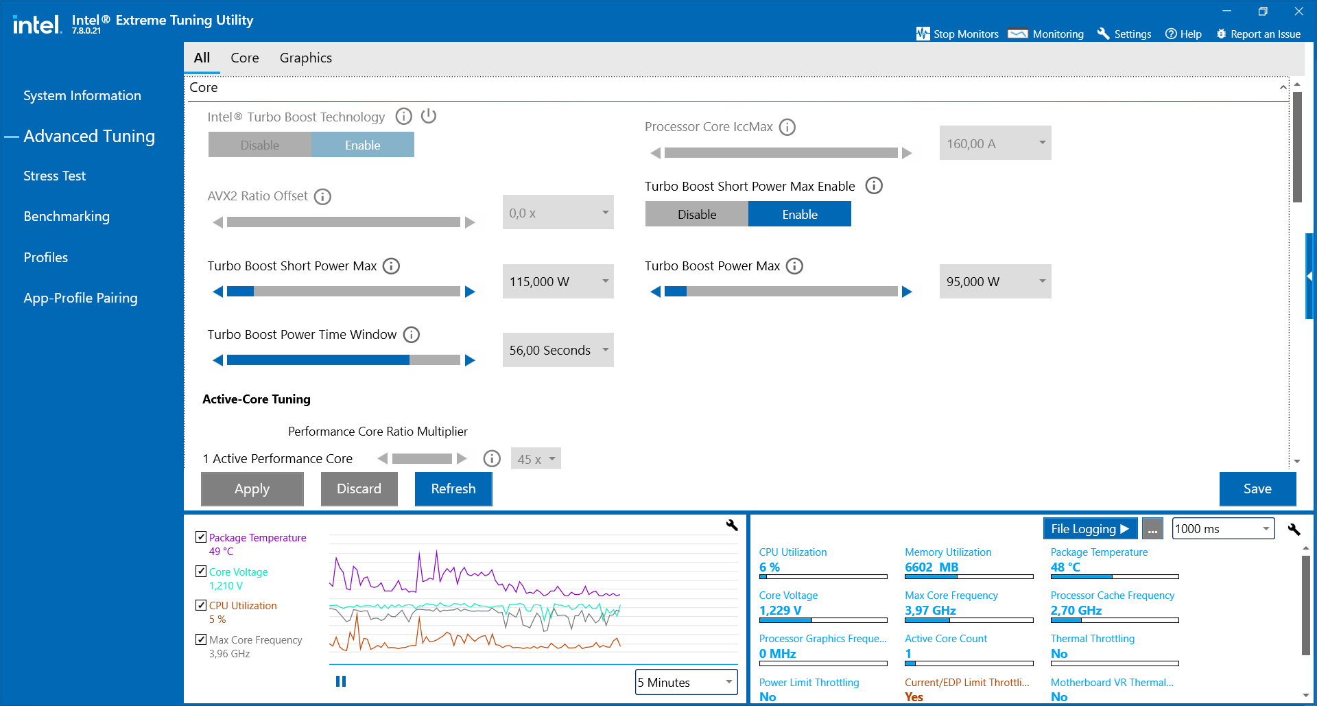Show info for AVX2 Ratio Offset
This screenshot has width=1317, height=706.
click(x=322, y=197)
